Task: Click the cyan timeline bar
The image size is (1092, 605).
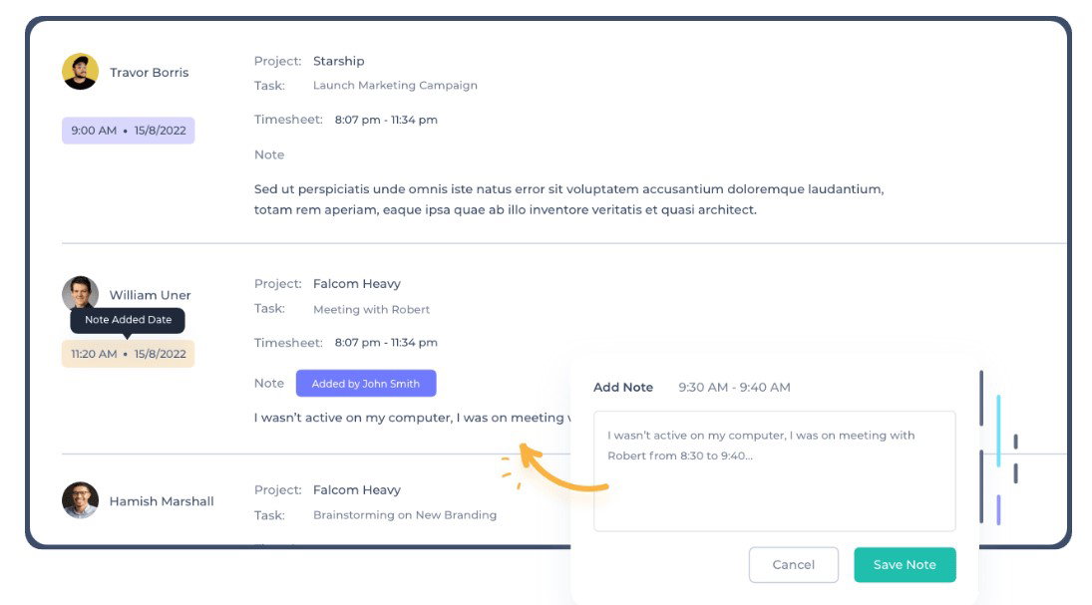Action: click(x=998, y=431)
